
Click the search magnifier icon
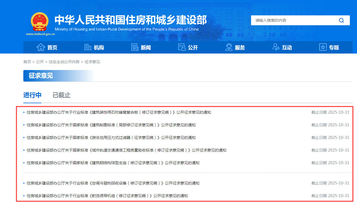pos(341,20)
